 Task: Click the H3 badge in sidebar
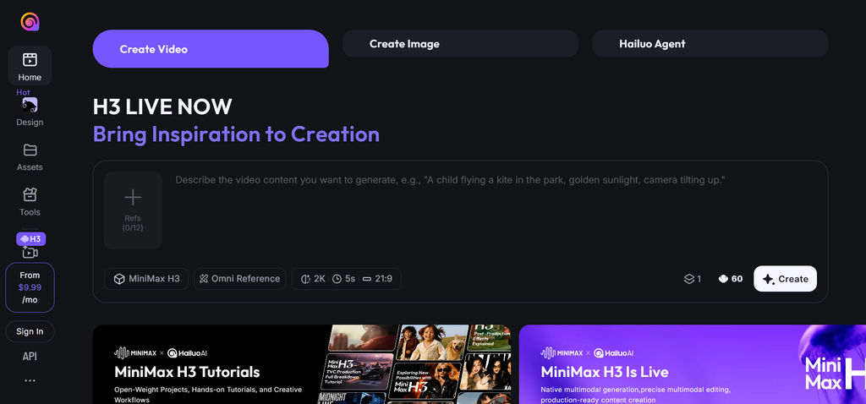pos(31,239)
